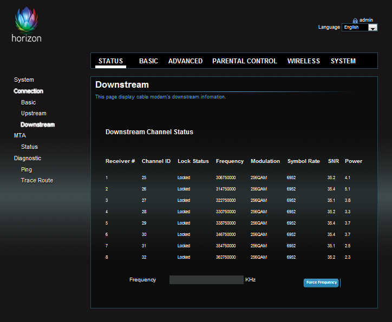
Task: Click the SNR column header
Action: click(333, 161)
